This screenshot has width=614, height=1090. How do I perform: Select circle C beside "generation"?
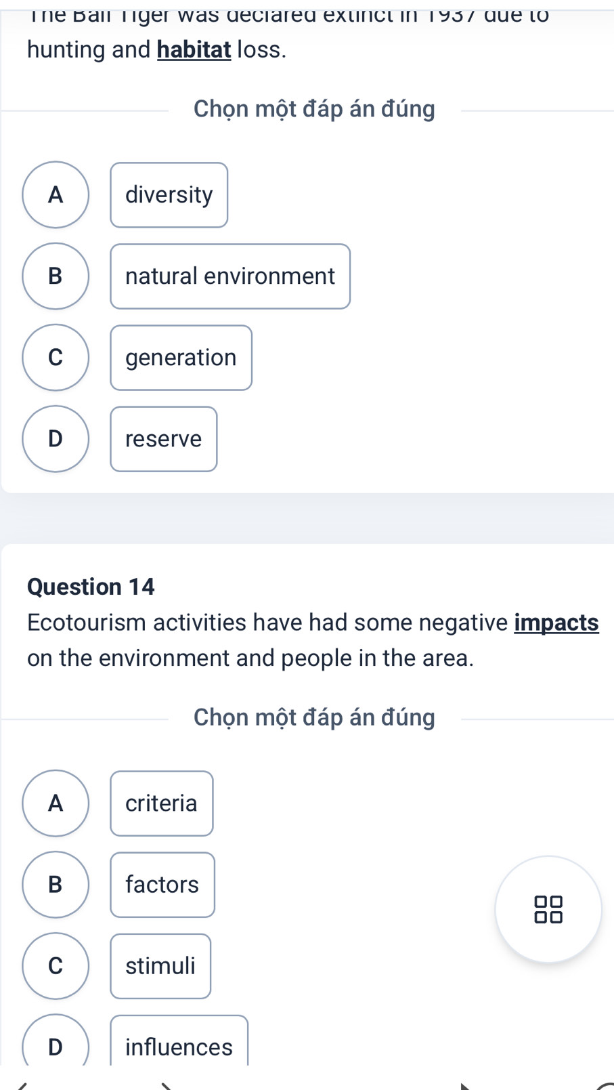[56, 358]
